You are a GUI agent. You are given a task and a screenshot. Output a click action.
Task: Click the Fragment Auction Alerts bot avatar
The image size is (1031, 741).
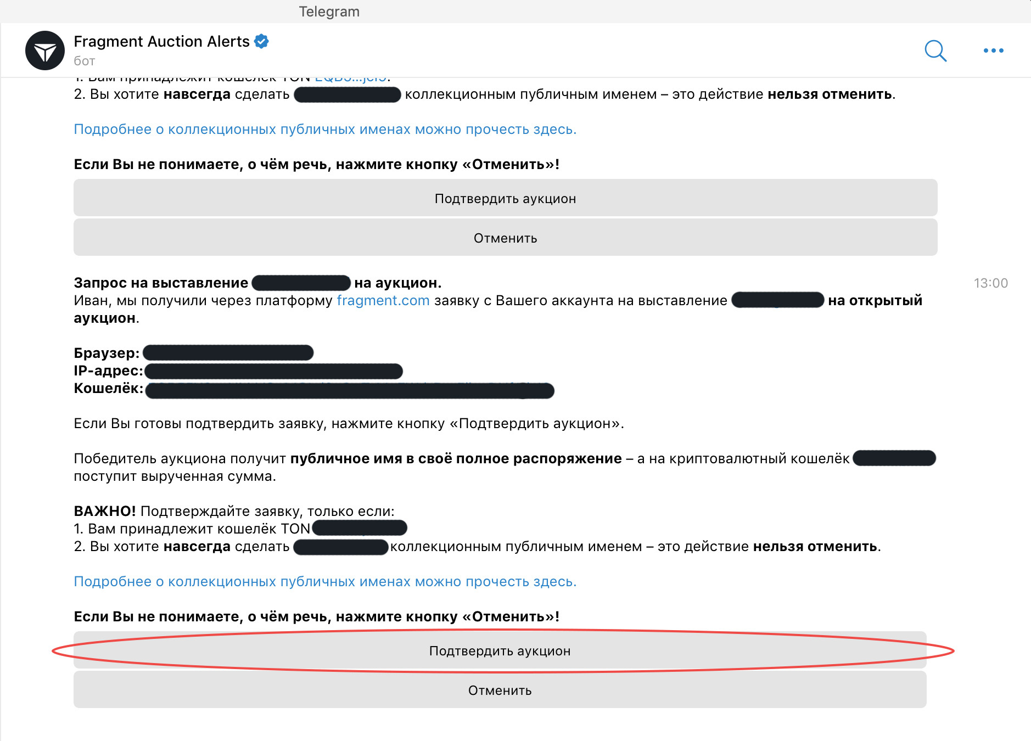coord(45,50)
